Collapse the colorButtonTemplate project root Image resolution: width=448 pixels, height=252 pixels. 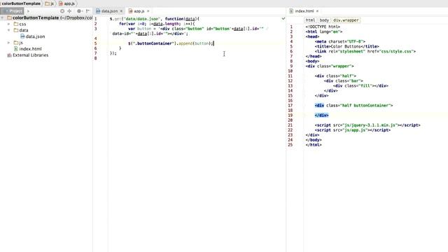(x=3, y=17)
